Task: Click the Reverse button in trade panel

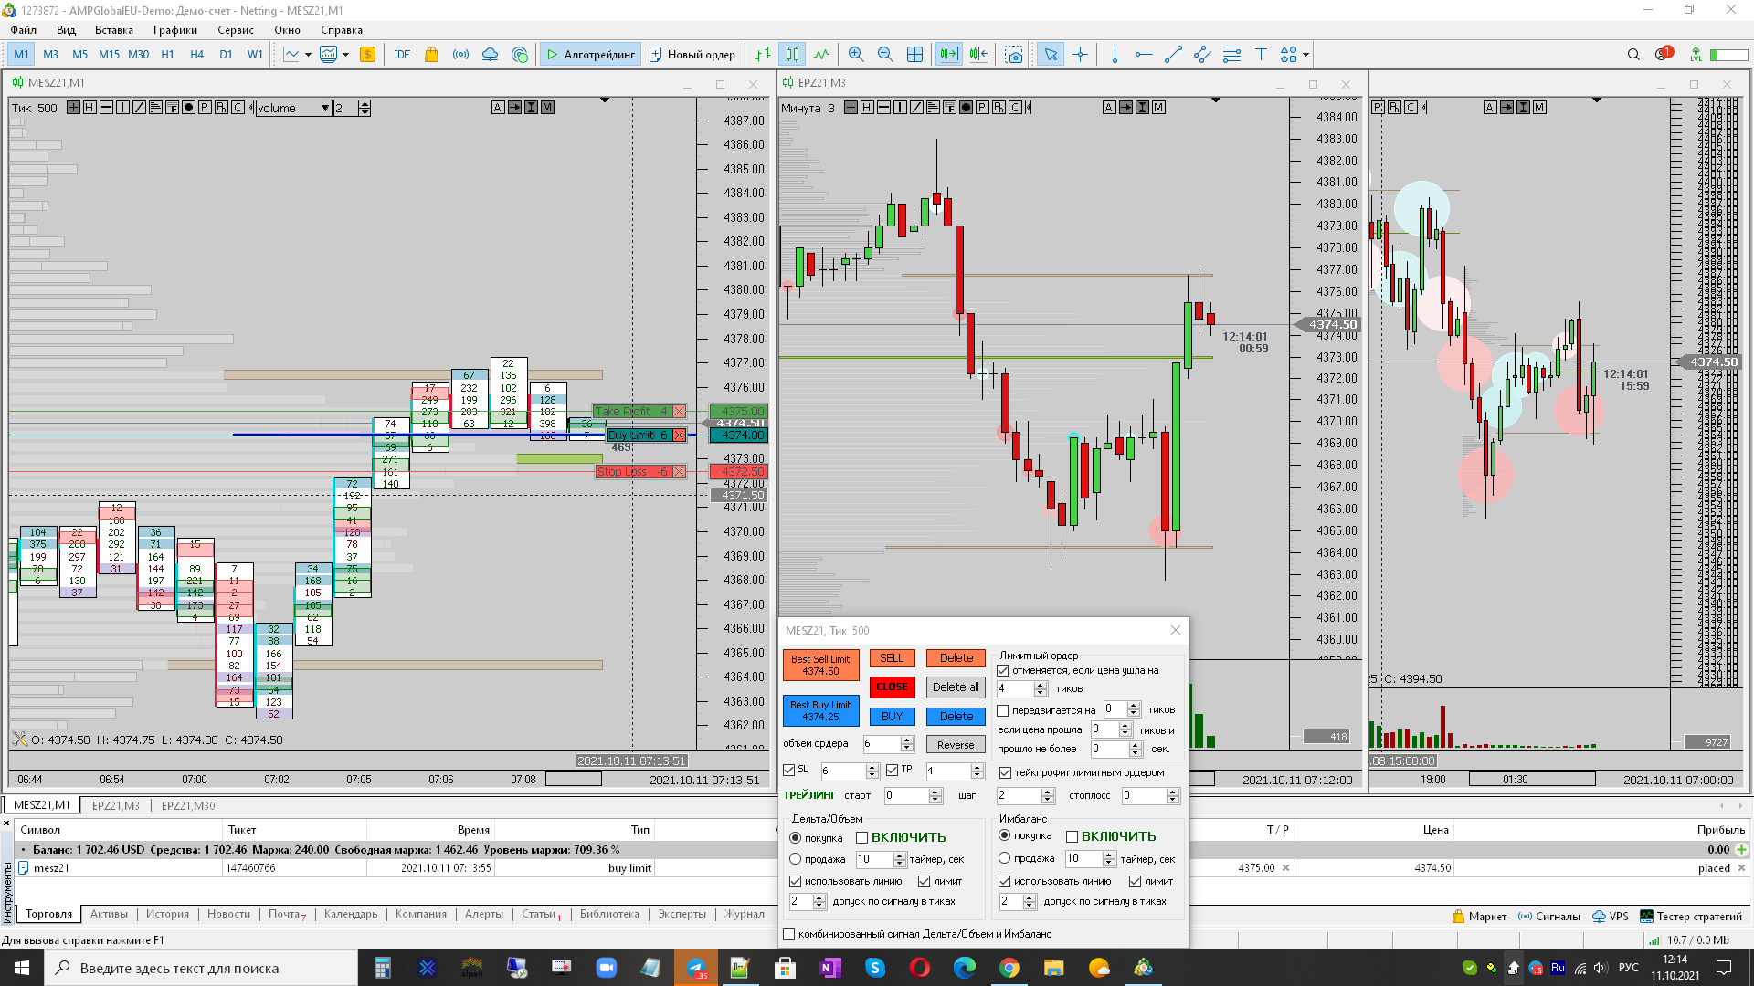Action: pyautogui.click(x=956, y=745)
